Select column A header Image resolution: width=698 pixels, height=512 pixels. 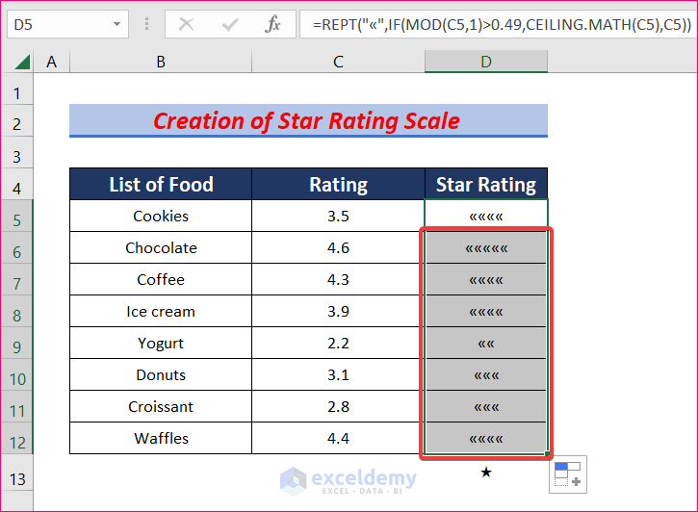(52, 62)
